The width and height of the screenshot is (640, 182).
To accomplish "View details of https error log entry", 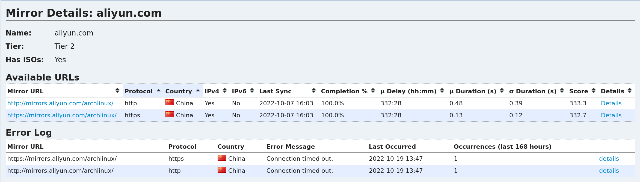I will 609,159.
